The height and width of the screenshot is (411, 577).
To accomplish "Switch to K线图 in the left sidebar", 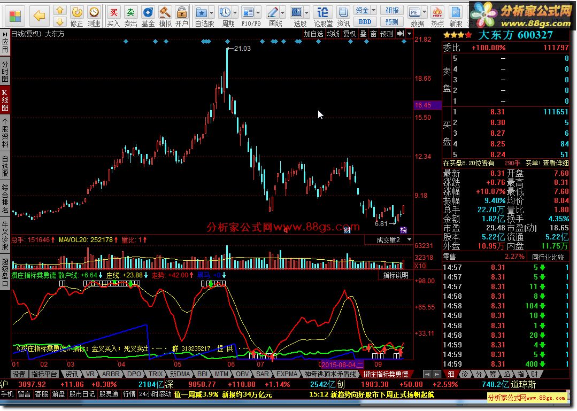I will click(5, 100).
